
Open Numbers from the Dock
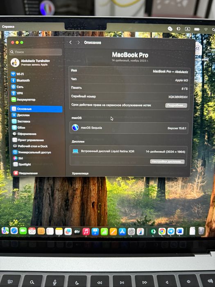pos(104,232)
